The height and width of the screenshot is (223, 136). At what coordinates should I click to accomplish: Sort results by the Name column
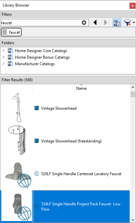(81, 88)
